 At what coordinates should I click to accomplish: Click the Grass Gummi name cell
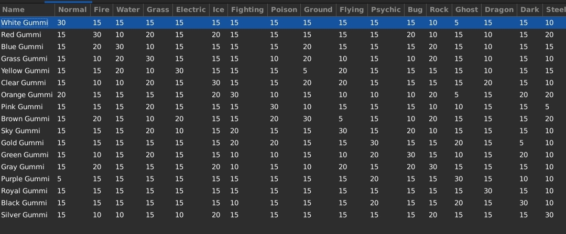[24, 58]
